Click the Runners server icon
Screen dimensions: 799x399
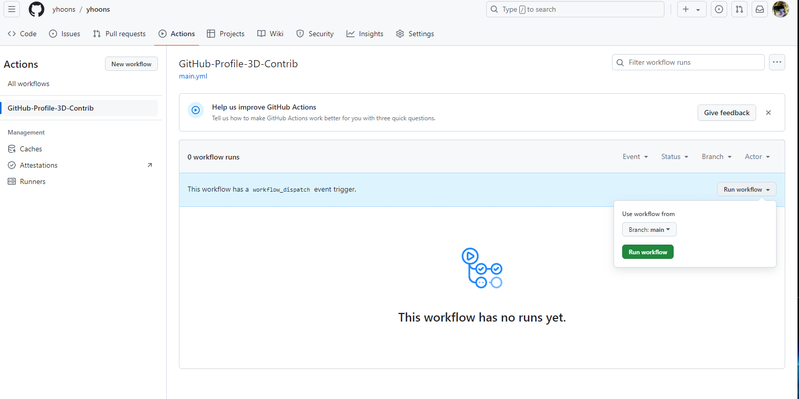(x=12, y=181)
